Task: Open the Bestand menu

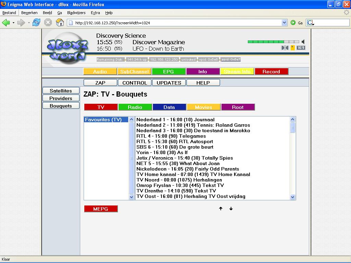Action: (x=9, y=13)
